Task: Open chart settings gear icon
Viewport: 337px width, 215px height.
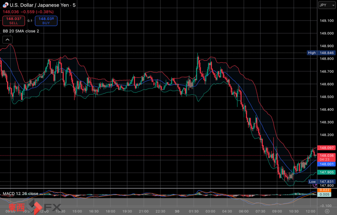Action: 327,211
